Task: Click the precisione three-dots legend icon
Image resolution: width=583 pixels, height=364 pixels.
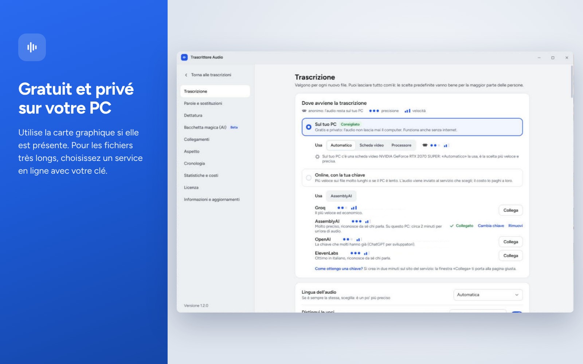Action: 374,111
